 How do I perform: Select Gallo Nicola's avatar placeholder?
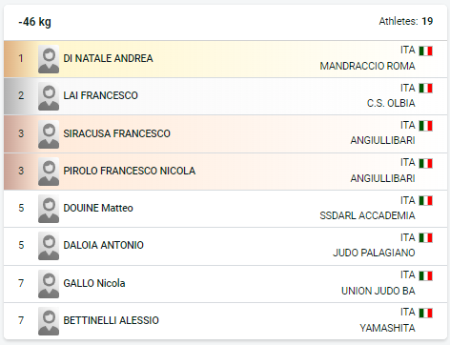tap(49, 284)
